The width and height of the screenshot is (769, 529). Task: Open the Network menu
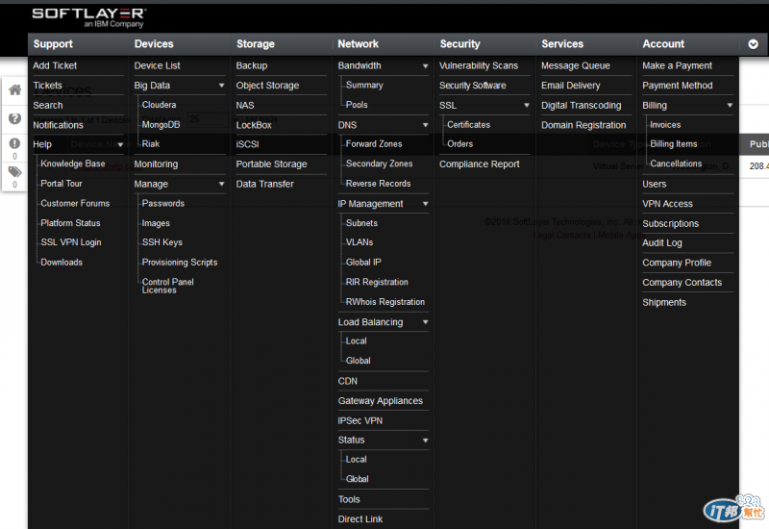tap(358, 44)
